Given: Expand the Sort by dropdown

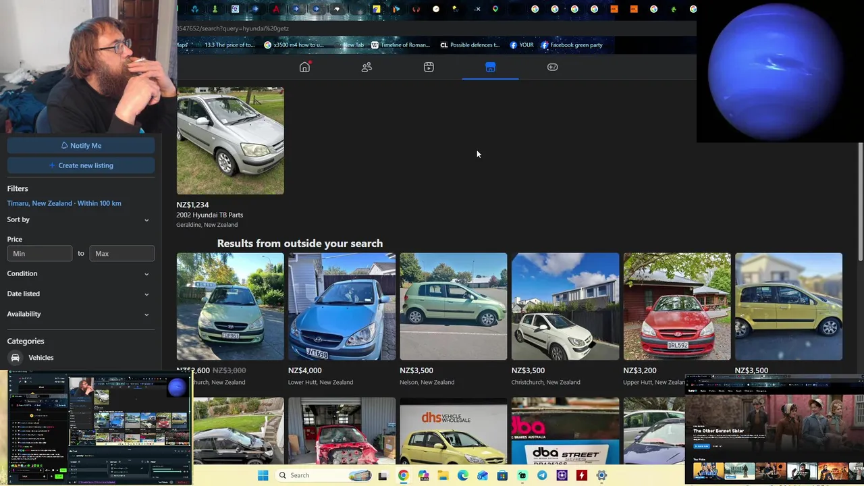Looking at the screenshot, I should click(x=79, y=219).
